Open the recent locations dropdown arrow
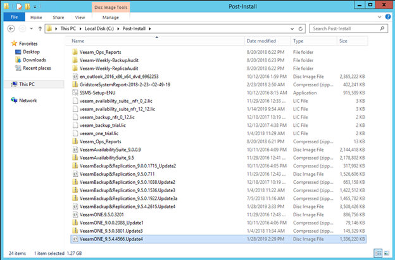This screenshot has height=260, width=395. 32,29
